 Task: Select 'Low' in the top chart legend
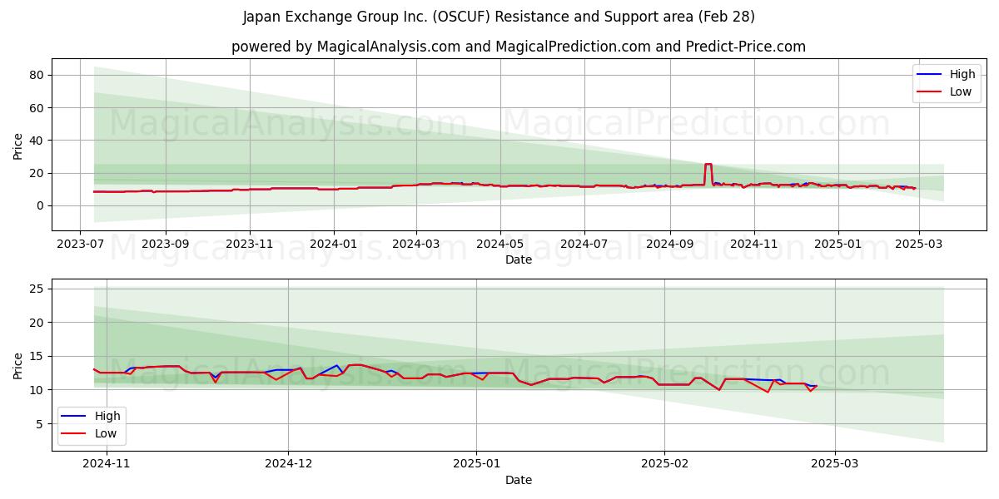[961, 91]
